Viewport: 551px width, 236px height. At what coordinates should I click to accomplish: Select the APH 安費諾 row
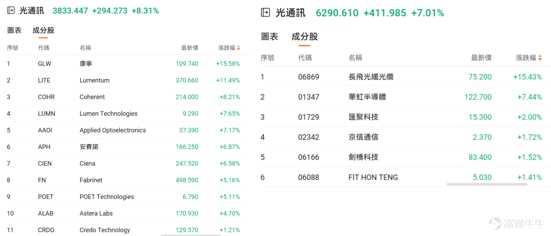coord(129,147)
